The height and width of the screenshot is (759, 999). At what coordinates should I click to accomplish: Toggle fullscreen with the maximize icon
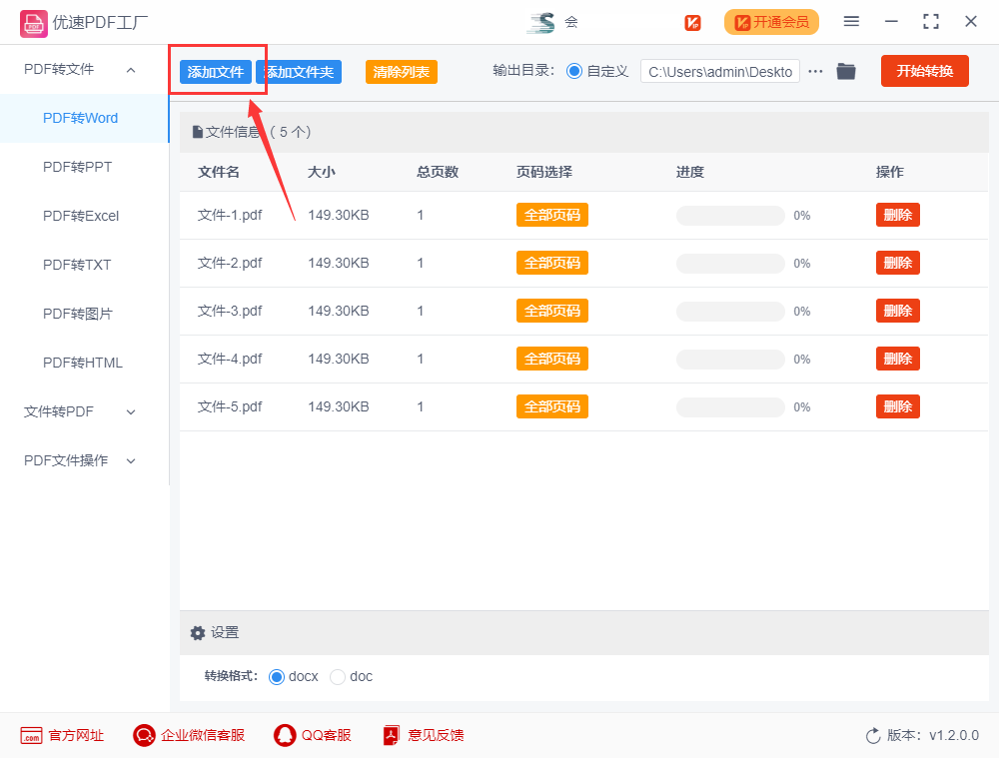931,22
